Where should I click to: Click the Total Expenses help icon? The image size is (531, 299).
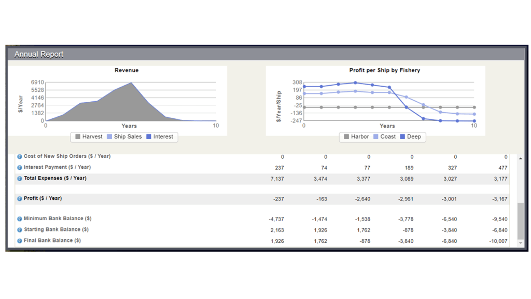click(20, 179)
